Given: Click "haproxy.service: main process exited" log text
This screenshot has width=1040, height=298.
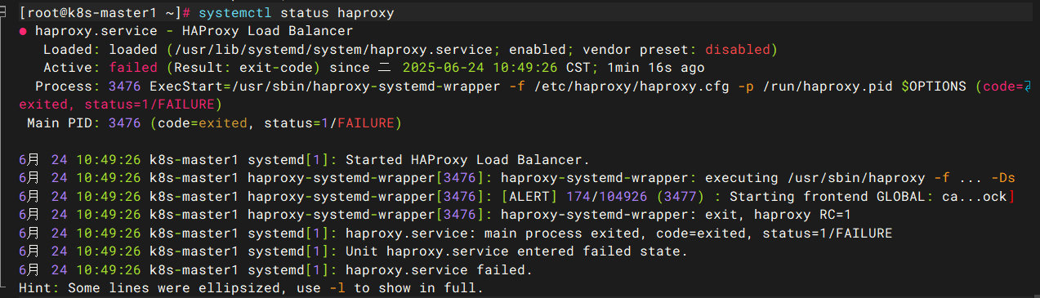Looking at the screenshot, I should coord(492,234).
